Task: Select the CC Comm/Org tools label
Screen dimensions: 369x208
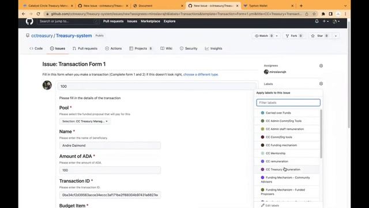Action: [287, 137]
